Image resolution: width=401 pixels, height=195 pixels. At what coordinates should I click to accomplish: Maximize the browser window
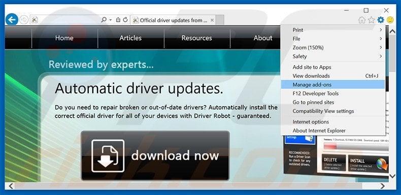366,11
